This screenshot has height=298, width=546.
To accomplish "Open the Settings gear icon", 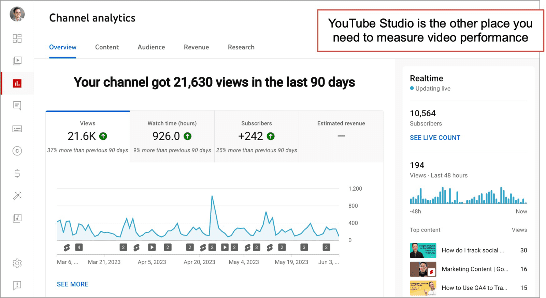I will pyautogui.click(x=17, y=263).
